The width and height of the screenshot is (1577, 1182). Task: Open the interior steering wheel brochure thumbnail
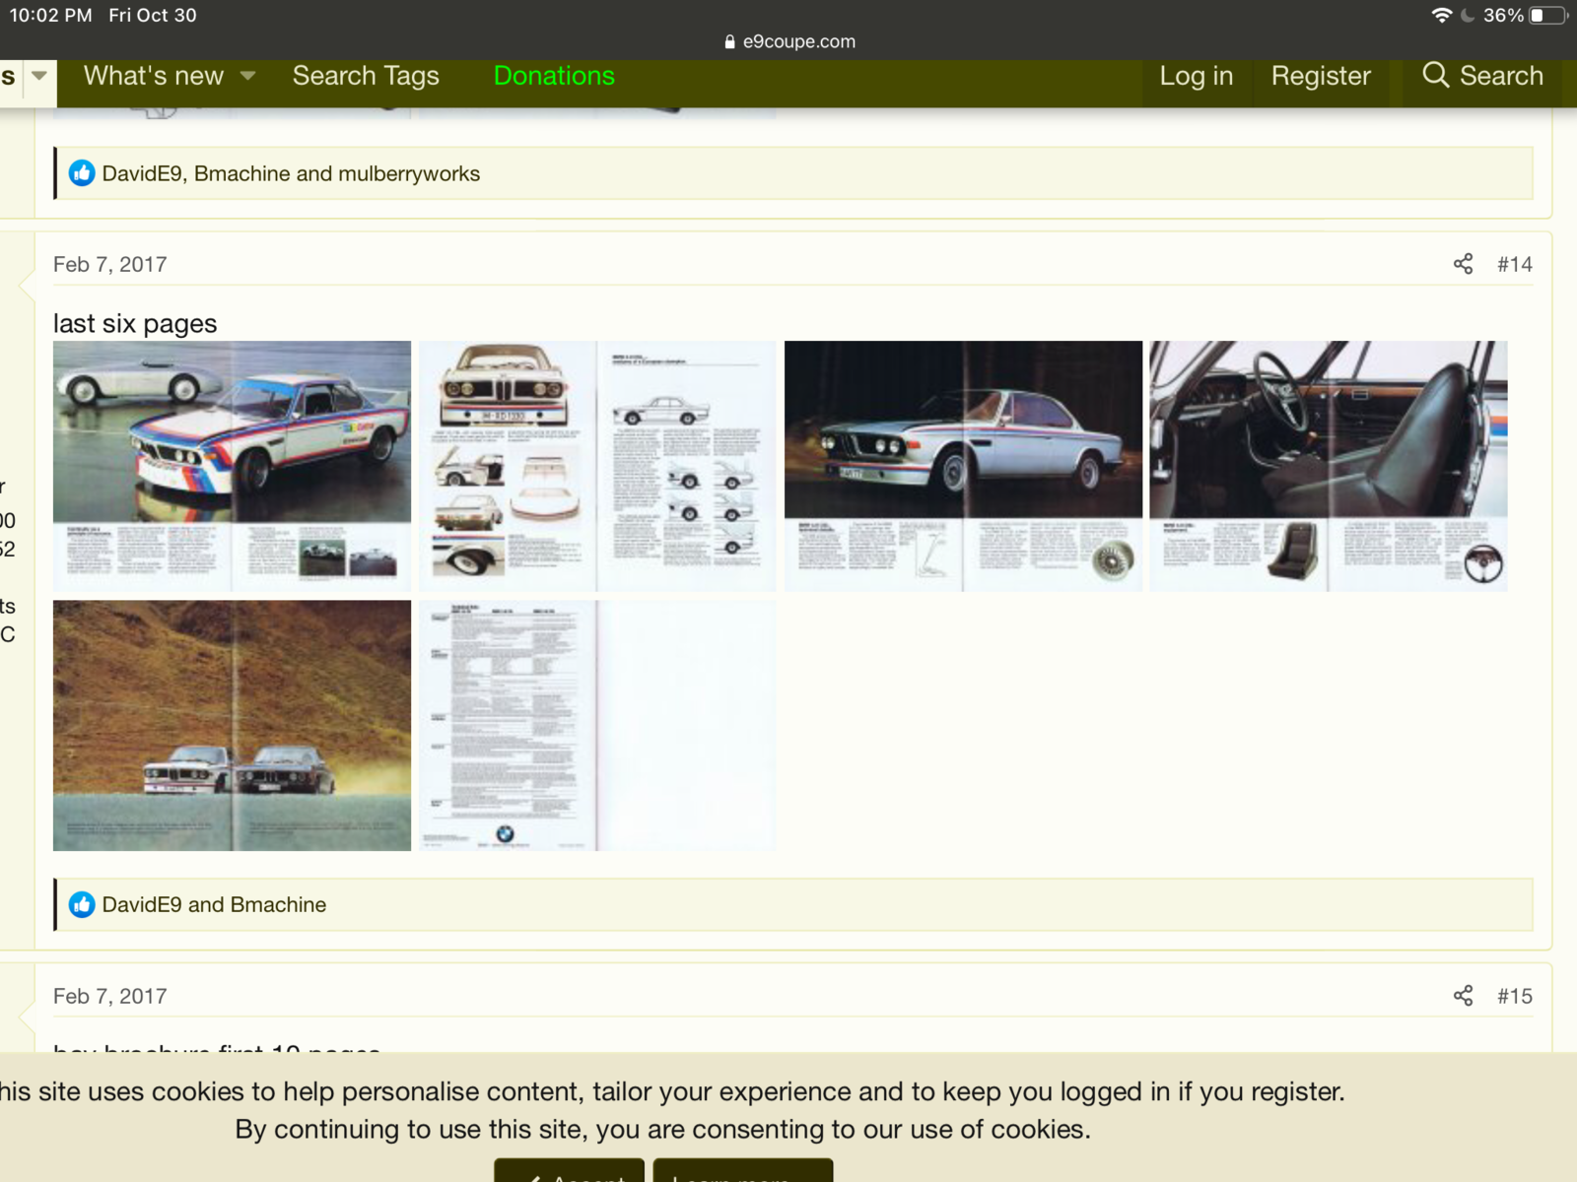tap(1329, 466)
